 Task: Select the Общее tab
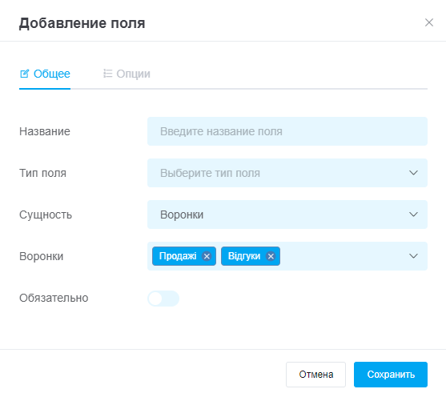click(x=45, y=74)
